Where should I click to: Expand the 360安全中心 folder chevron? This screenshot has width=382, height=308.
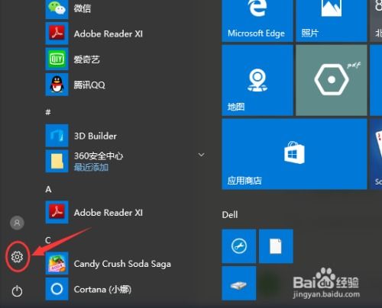[x=201, y=155]
